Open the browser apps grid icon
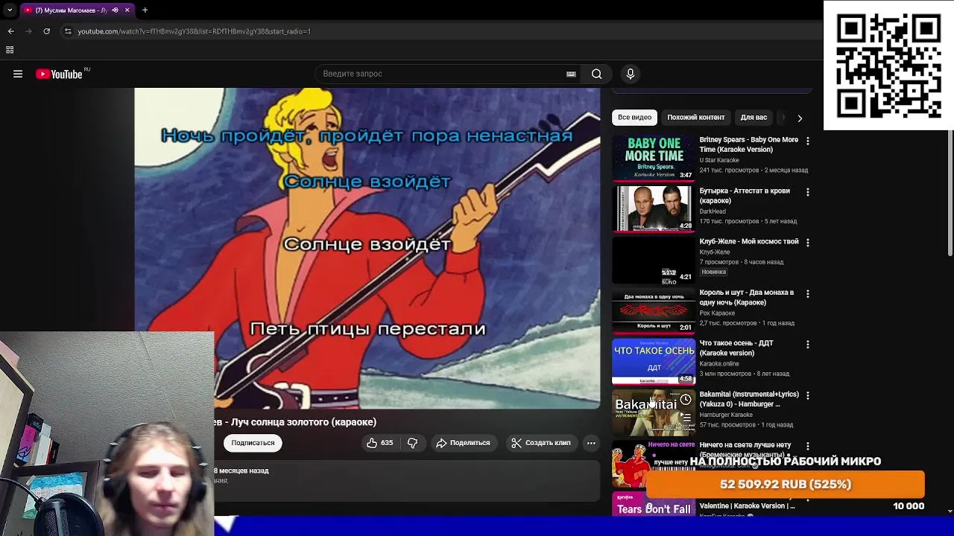The width and height of the screenshot is (954, 536). [x=10, y=50]
